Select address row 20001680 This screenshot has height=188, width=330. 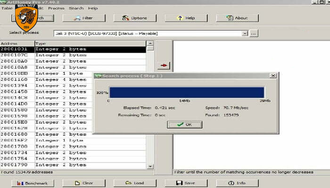(73, 134)
